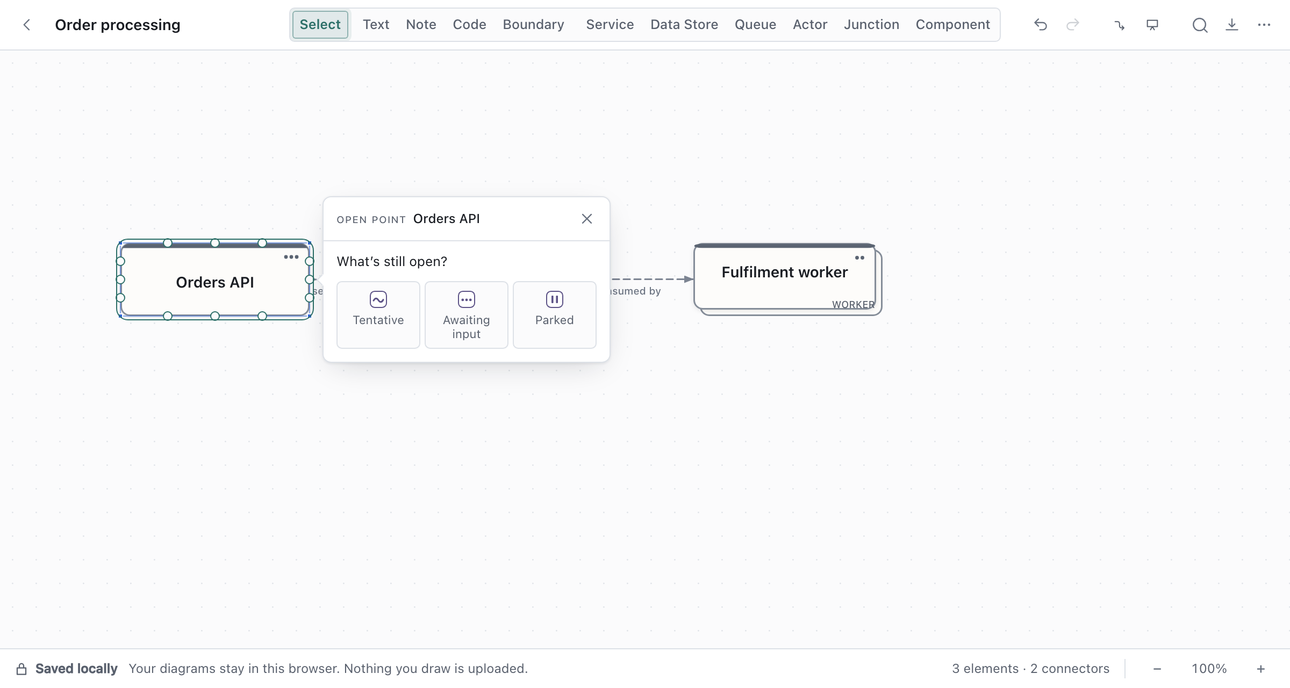Click the dashed connector arrow to Fulfilment worker
Screen dimensions: 1290x688
[x=653, y=279]
